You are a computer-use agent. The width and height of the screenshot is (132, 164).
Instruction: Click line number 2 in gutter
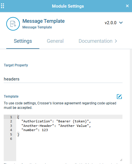11,121
